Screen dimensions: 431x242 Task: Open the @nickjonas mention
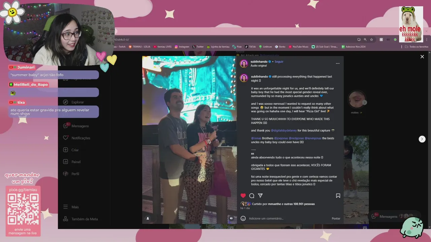pyautogui.click(x=296, y=138)
